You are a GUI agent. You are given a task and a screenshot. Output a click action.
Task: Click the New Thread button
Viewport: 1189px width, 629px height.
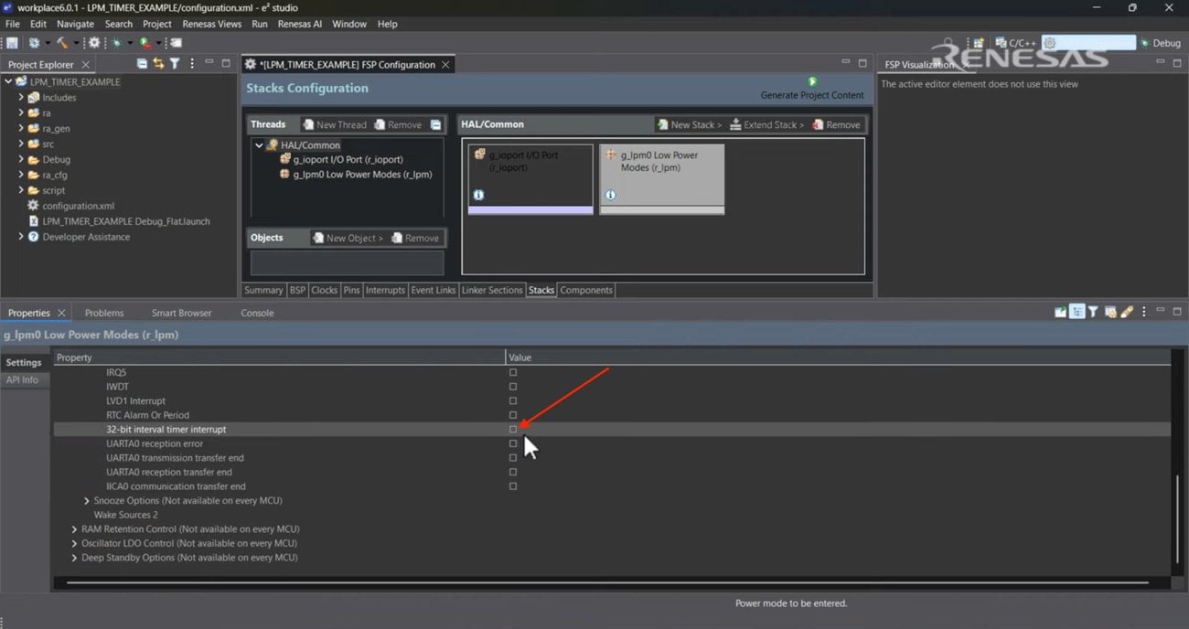click(x=334, y=124)
